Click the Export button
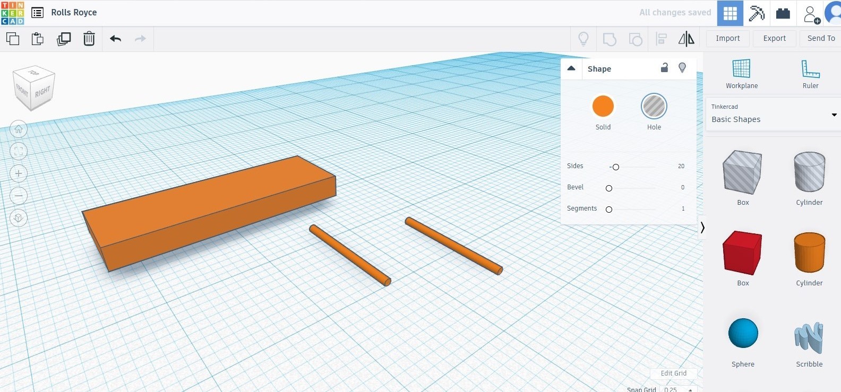This screenshot has width=841, height=392. [774, 39]
